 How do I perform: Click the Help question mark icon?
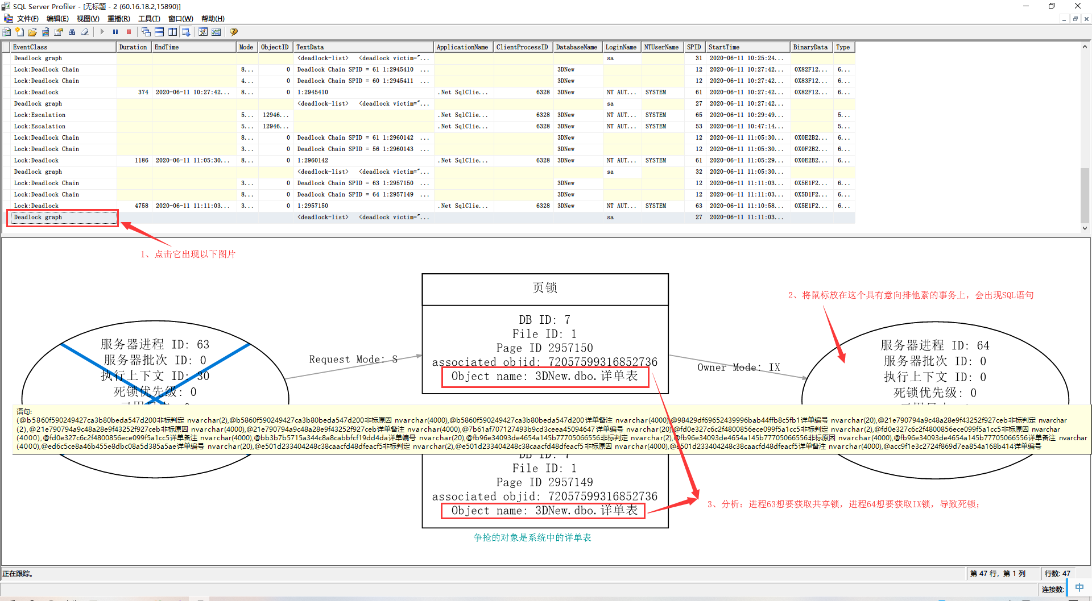[x=234, y=32]
